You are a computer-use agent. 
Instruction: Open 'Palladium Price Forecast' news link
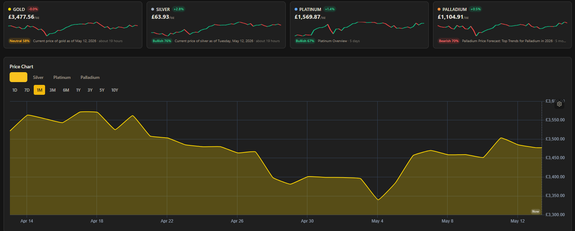pos(507,41)
